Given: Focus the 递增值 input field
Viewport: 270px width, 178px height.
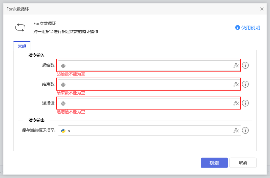Looking at the screenshot, I should point(147,103).
